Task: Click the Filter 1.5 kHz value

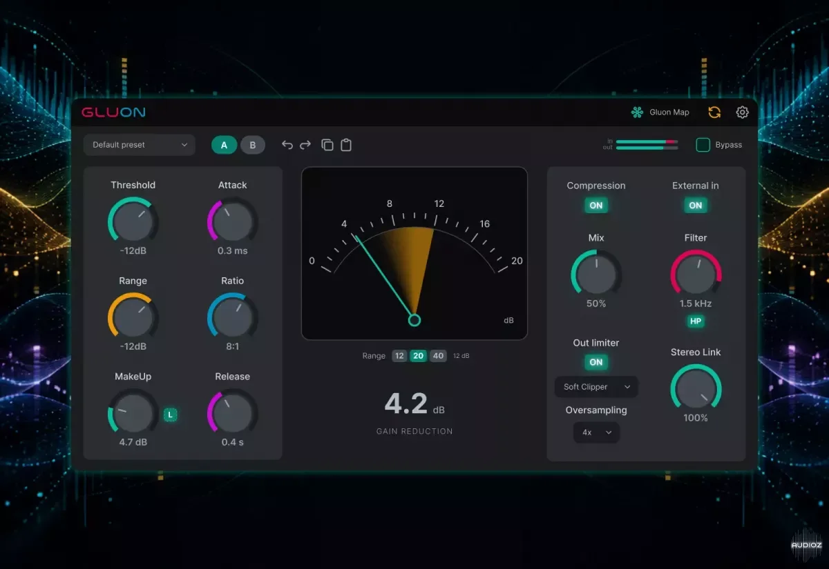Action: tap(696, 303)
